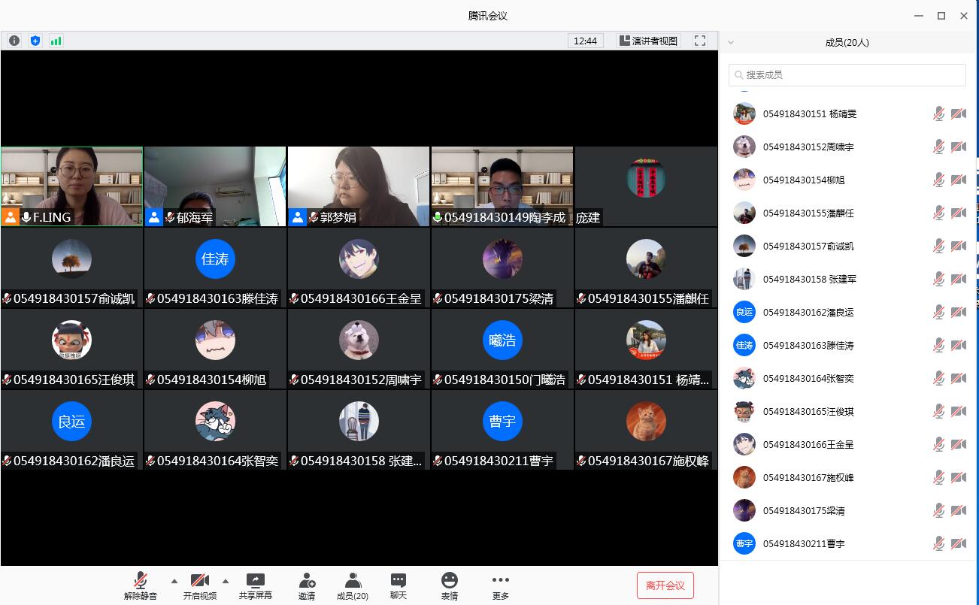Open the blue security shield icon

tap(35, 41)
